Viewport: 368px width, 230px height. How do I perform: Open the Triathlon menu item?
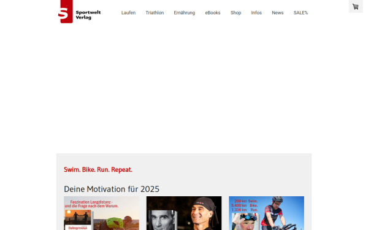tap(155, 13)
